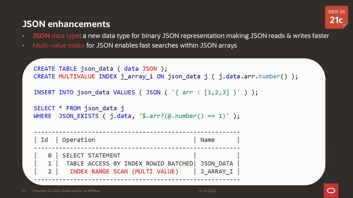Click the CREATE TABLE json_data code line
The width and height of the screenshot is (353, 198).
pos(100,69)
